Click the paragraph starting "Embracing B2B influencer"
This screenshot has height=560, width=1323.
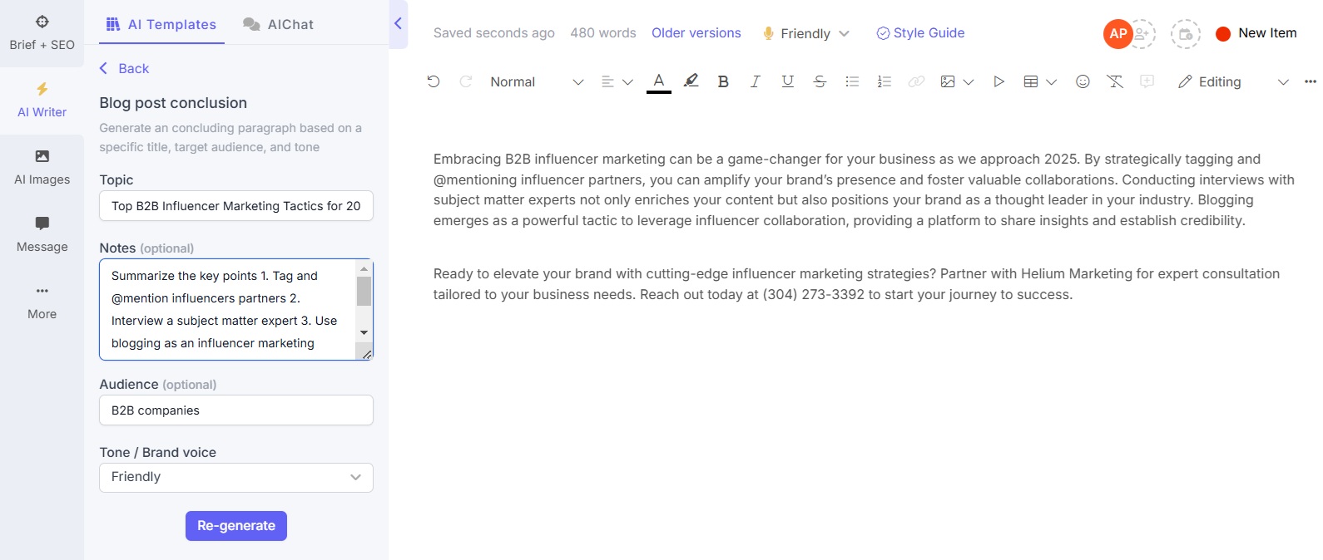[x=864, y=189]
